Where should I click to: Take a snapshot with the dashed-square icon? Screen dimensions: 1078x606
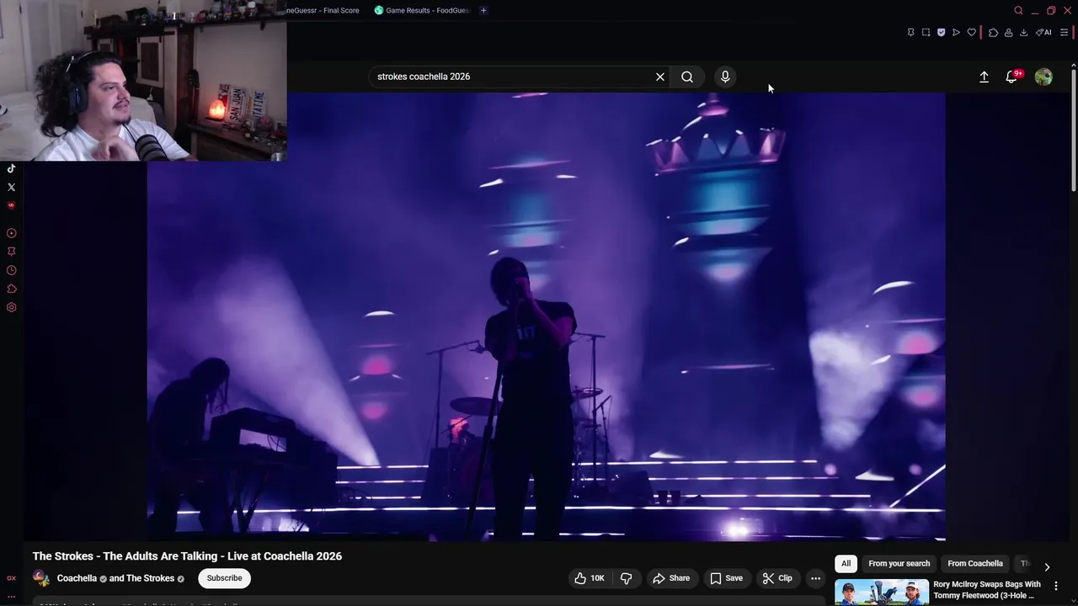pyautogui.click(x=926, y=33)
